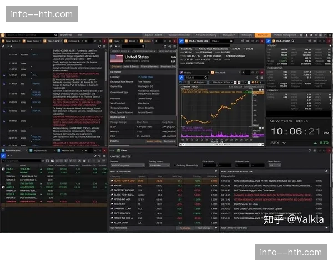333x266 pixels.
Task: Open the news panel hamburger menu icon
Action: [103, 47]
